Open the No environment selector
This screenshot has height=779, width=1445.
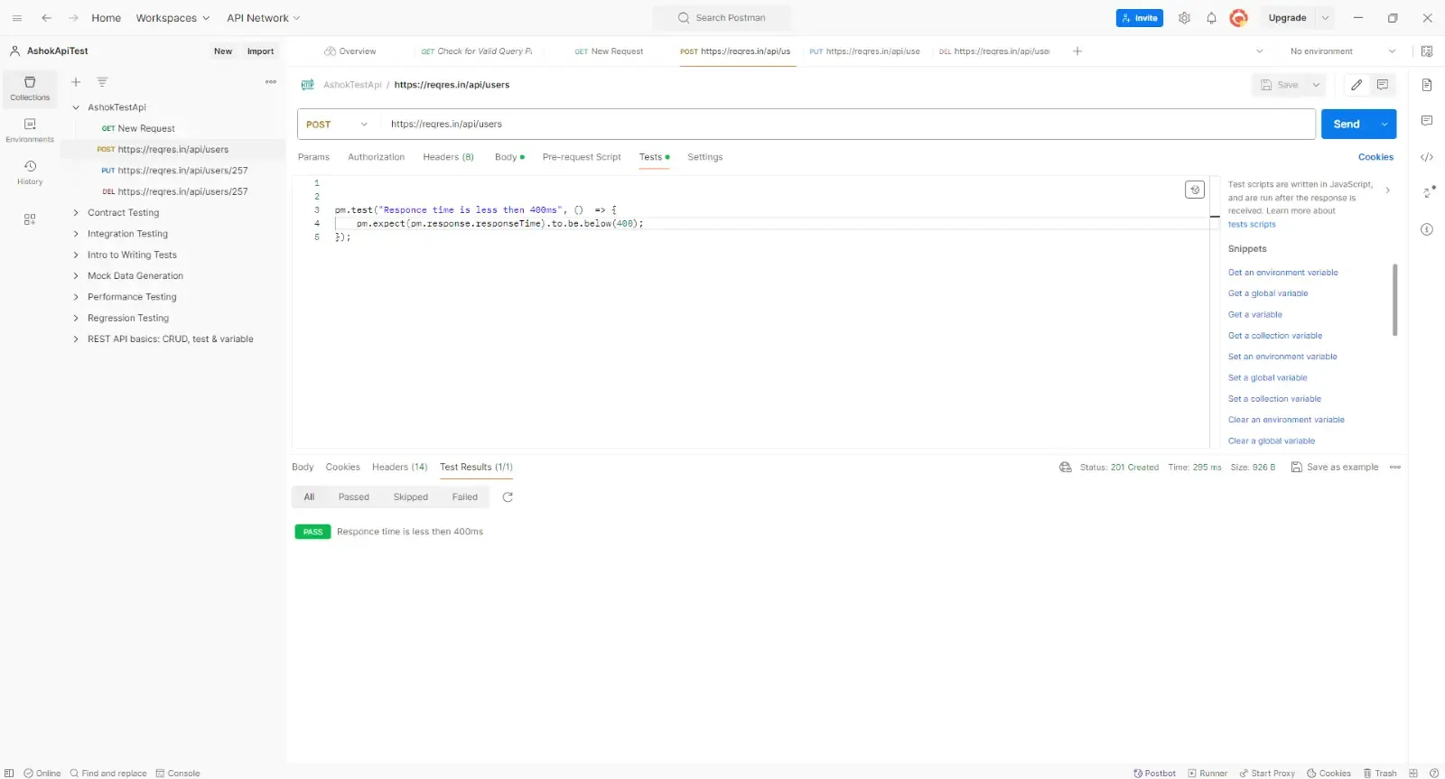pyautogui.click(x=1342, y=51)
